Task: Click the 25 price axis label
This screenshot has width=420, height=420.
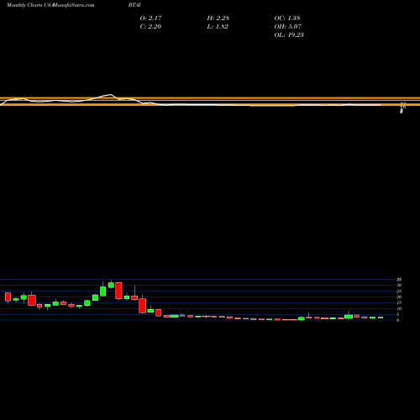Action: tap(399, 291)
